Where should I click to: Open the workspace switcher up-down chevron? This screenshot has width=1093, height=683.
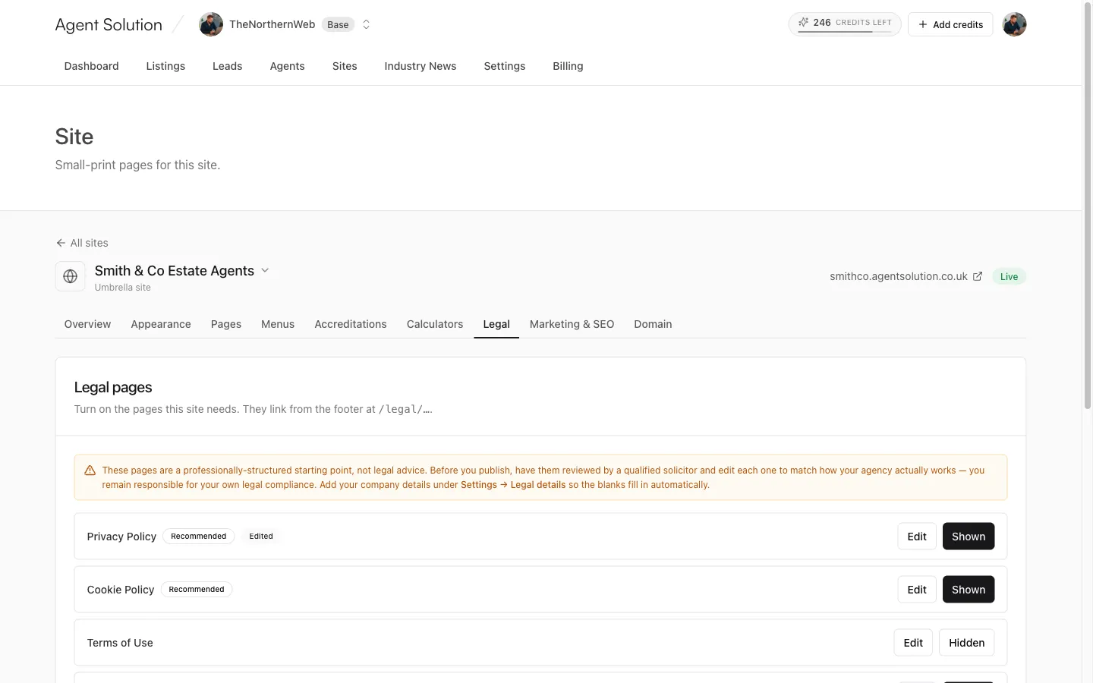point(366,24)
